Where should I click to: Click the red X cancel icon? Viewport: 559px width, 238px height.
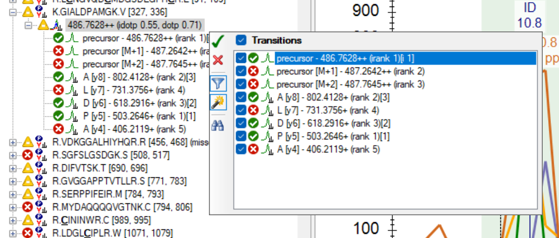click(x=218, y=60)
